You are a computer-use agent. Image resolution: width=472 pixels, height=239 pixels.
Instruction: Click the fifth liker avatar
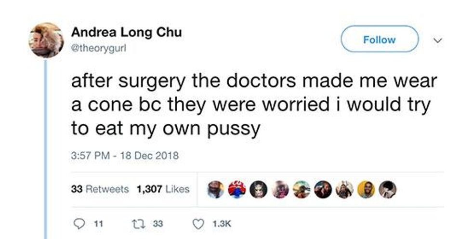click(x=302, y=190)
